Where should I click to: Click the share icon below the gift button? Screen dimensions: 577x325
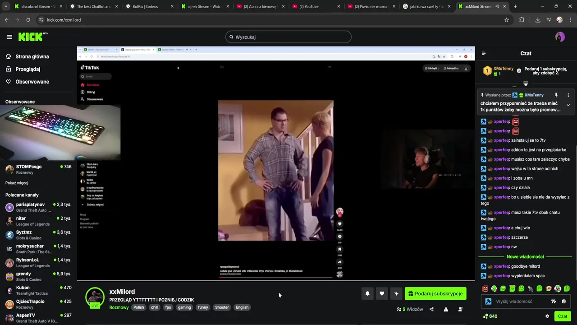tap(431, 309)
